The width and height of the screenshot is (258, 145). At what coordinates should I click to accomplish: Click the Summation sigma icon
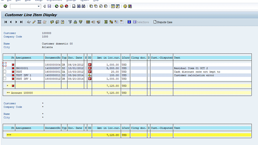coord(106,22)
